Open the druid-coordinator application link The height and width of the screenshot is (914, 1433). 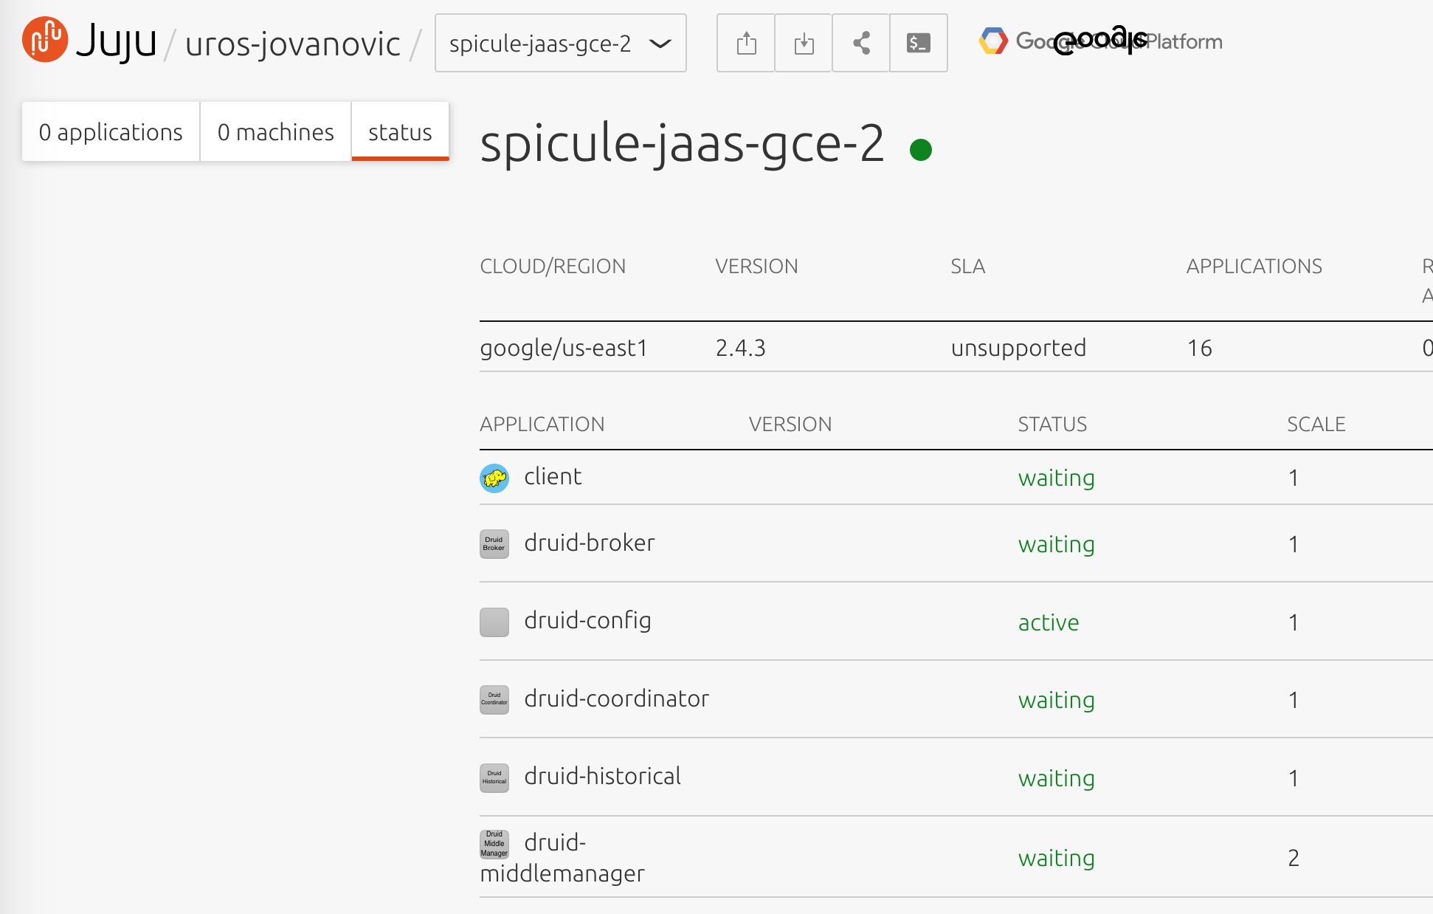tap(616, 698)
